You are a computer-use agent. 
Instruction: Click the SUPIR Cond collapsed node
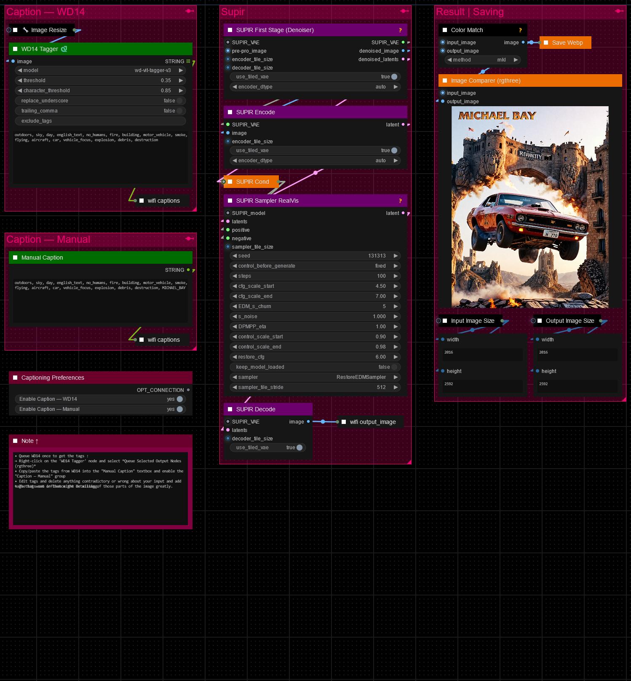(x=252, y=182)
